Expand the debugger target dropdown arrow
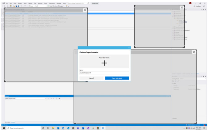209x132 pixels. [x=64, y=6]
